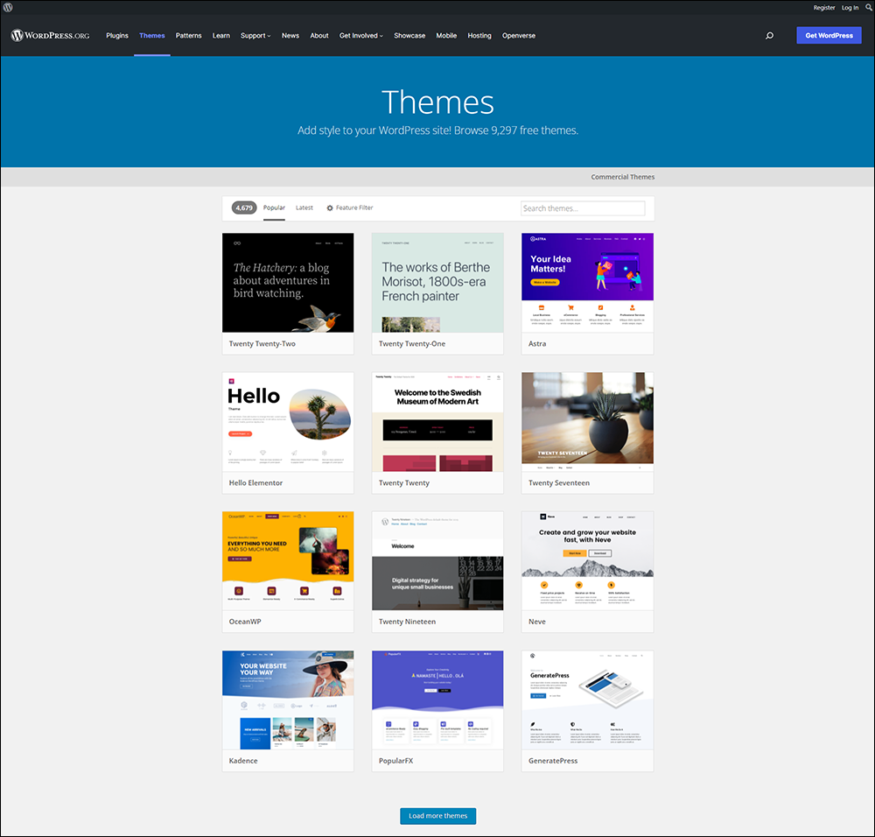Click the Twenty Twenty theme name label

click(404, 483)
